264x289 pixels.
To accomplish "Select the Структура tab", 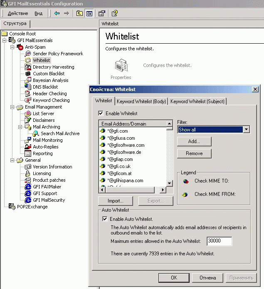I will 15,23.
